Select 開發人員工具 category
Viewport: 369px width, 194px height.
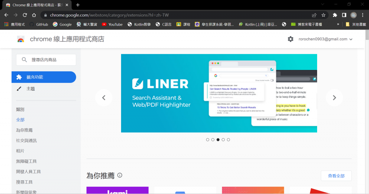28,172
